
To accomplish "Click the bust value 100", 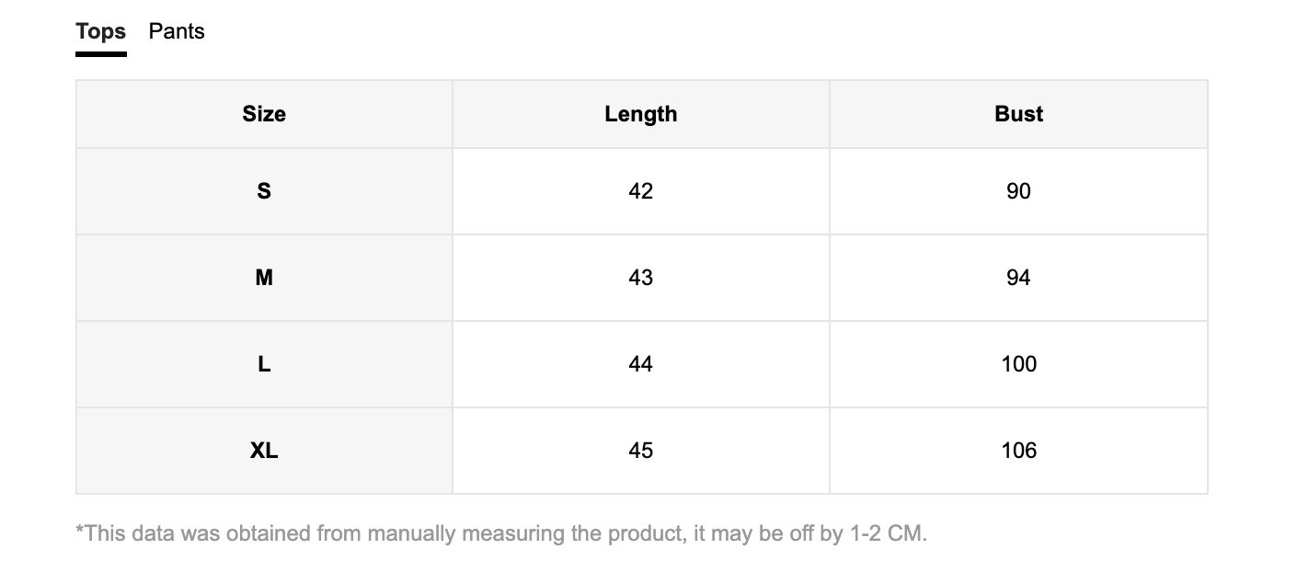I will click(1018, 364).
